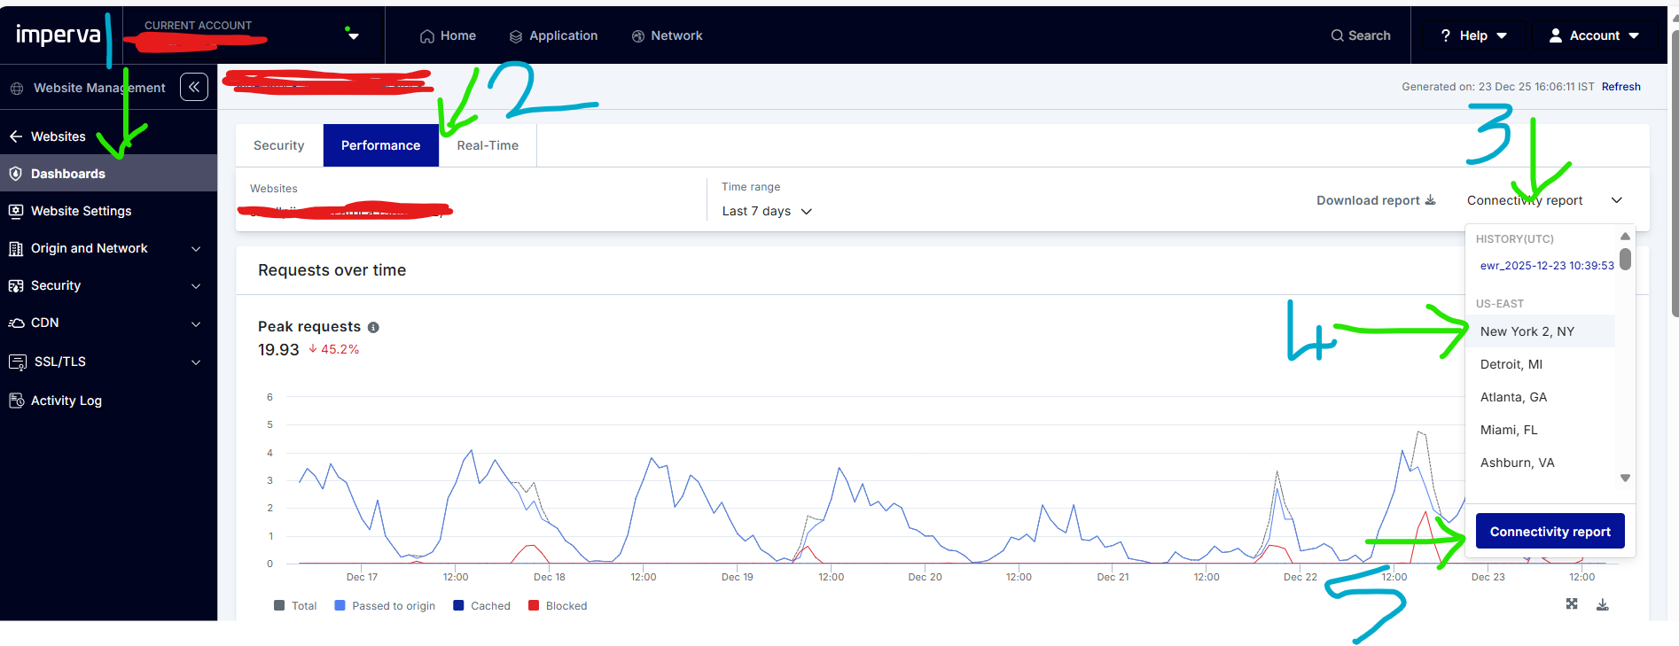
Task: Click Download report
Action: coord(1376,200)
